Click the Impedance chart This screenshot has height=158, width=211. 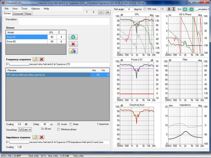[x=185, y=125]
